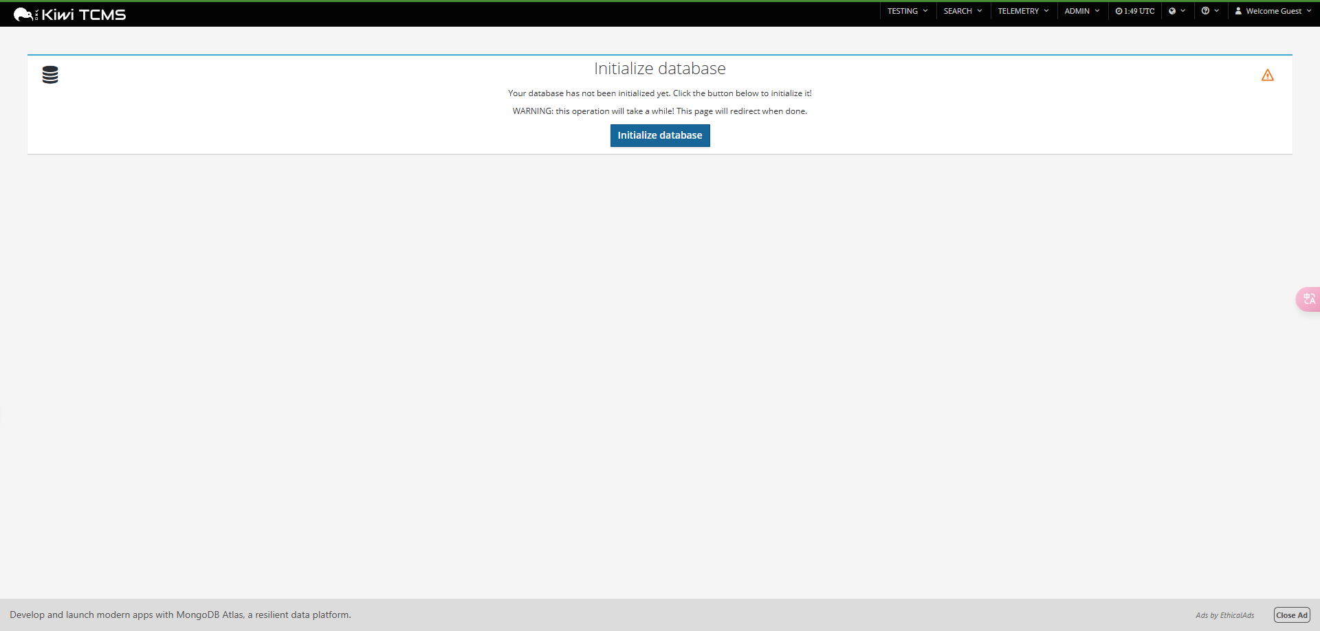
Task: Click the database not initialized message
Action: 659,93
